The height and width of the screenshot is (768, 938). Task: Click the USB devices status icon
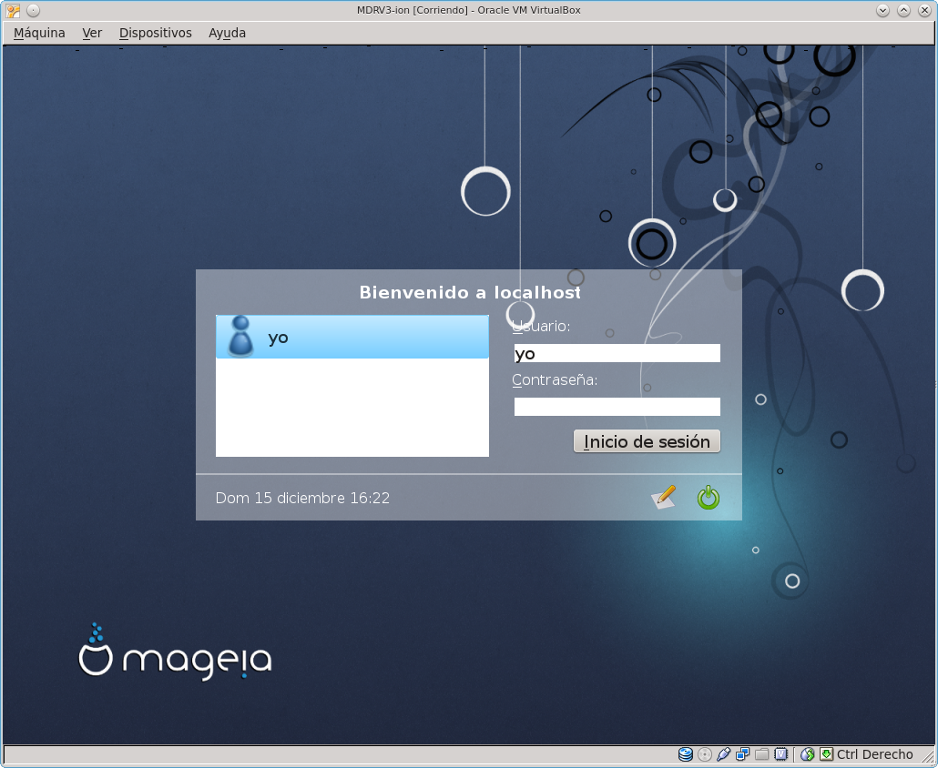click(x=724, y=754)
